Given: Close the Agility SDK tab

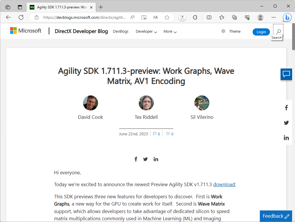Looking at the screenshot, I should (91, 7).
